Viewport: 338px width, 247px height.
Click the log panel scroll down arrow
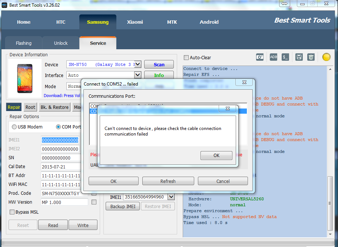tap(330, 234)
